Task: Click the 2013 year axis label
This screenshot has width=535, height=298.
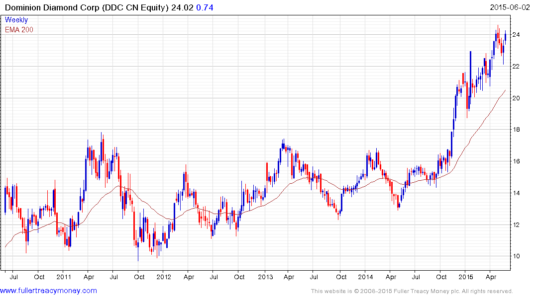Action: click(265, 277)
